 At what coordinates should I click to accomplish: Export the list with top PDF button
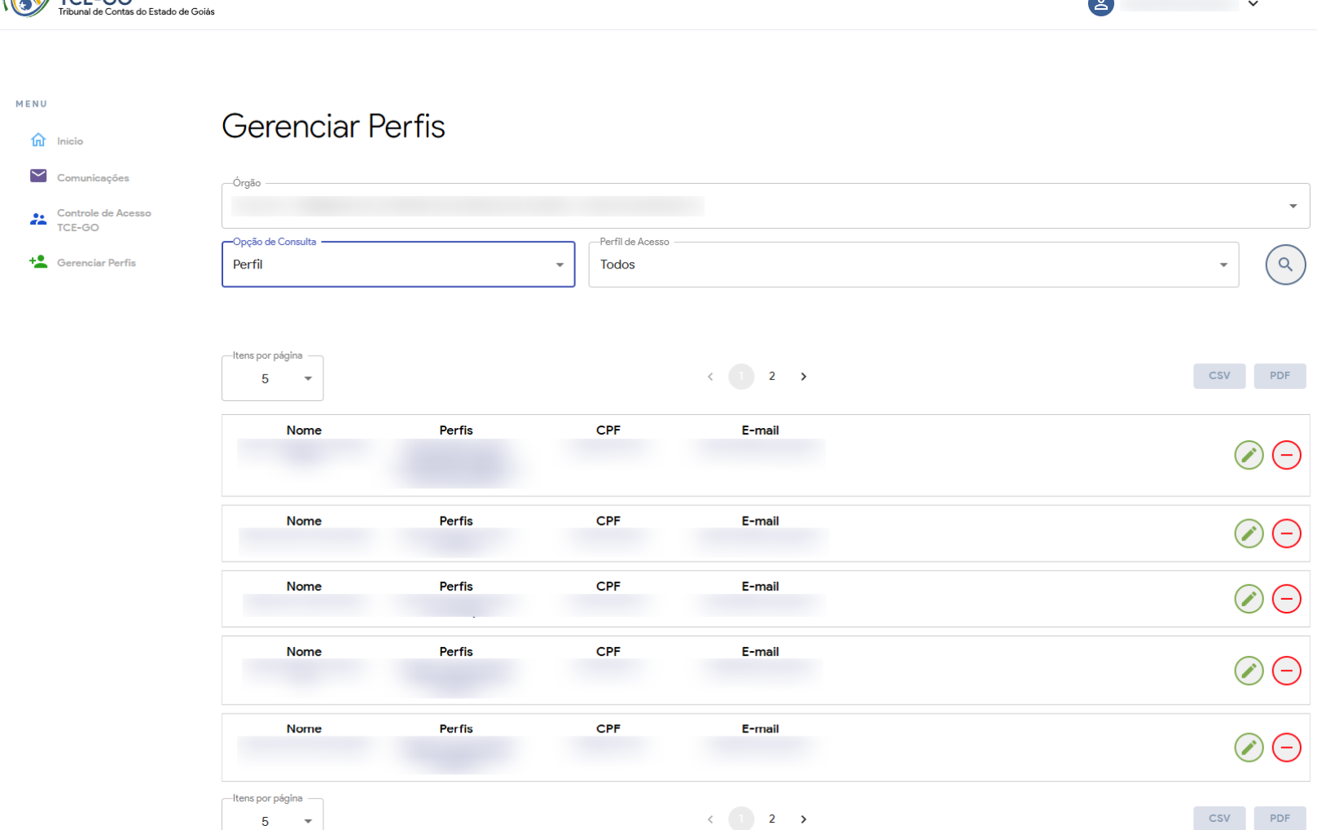pos(1279,376)
